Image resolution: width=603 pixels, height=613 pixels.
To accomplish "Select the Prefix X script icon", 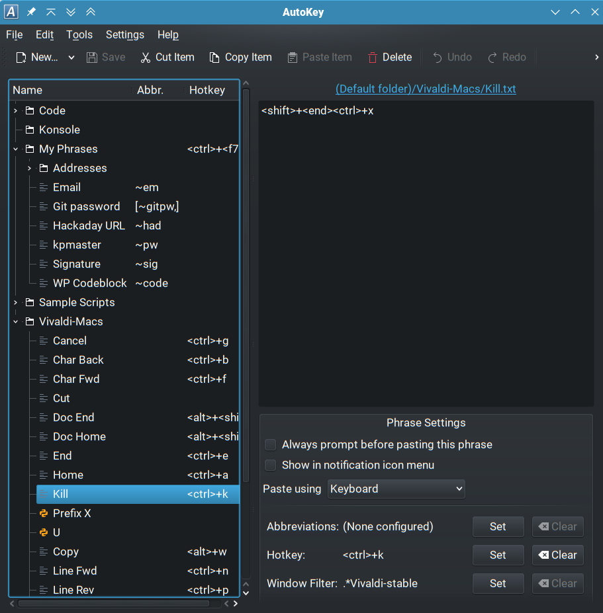I will point(44,513).
